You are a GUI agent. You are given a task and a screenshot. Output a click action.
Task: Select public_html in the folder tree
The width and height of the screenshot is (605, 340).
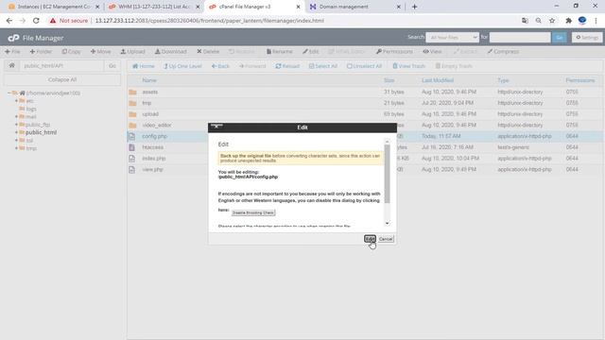tap(41, 132)
